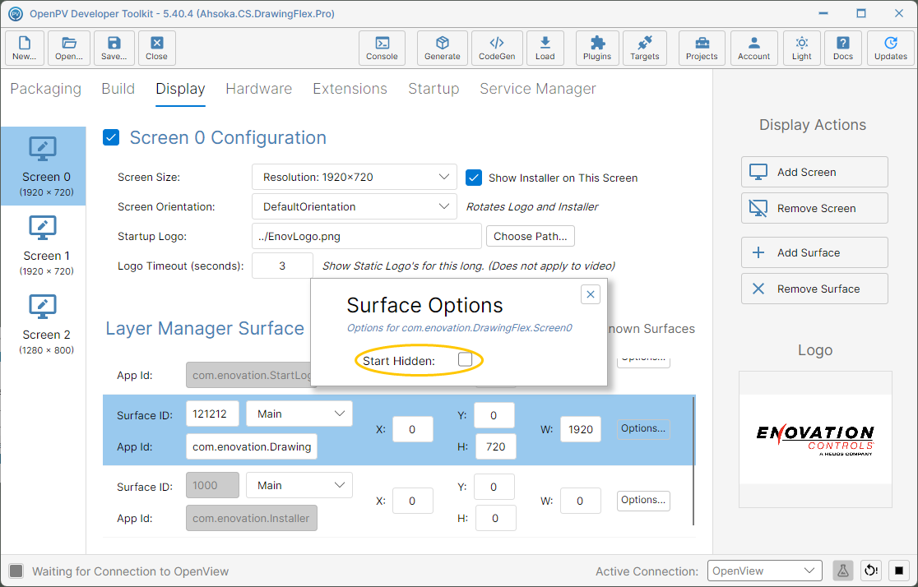918x587 pixels.
Task: Launch the CodeGen tool
Action: [497, 48]
